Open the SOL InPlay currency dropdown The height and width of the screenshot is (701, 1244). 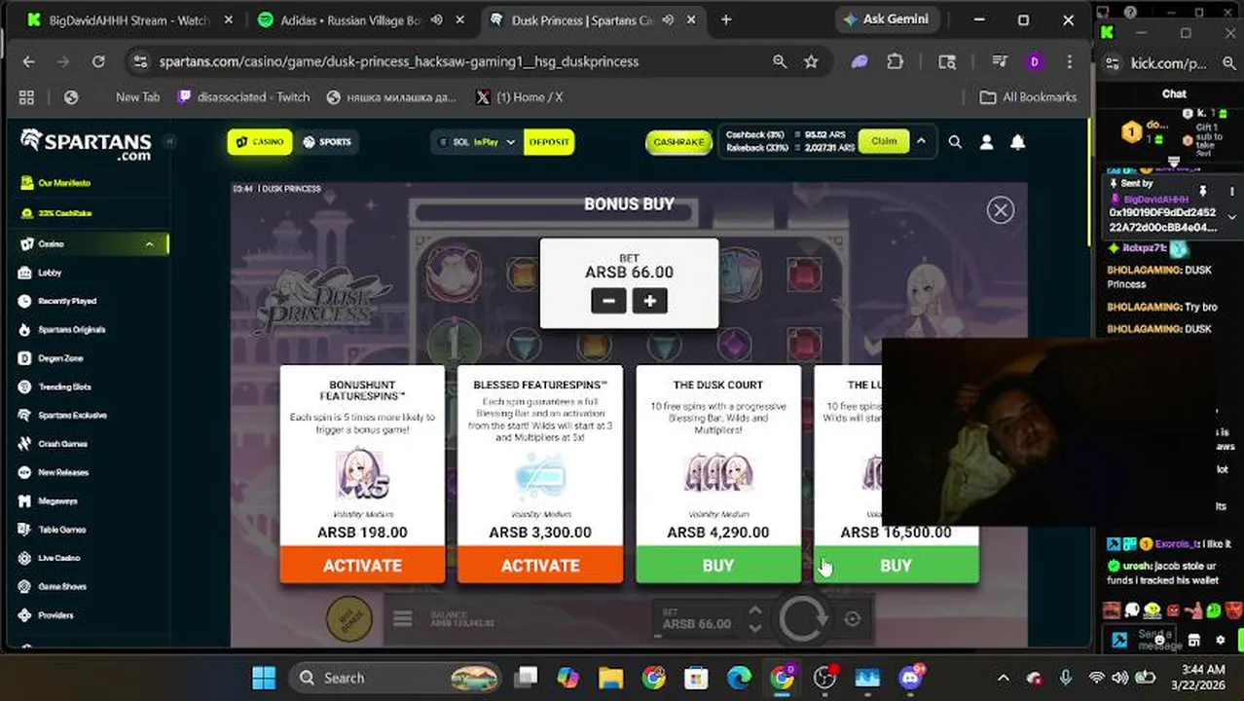pos(477,142)
